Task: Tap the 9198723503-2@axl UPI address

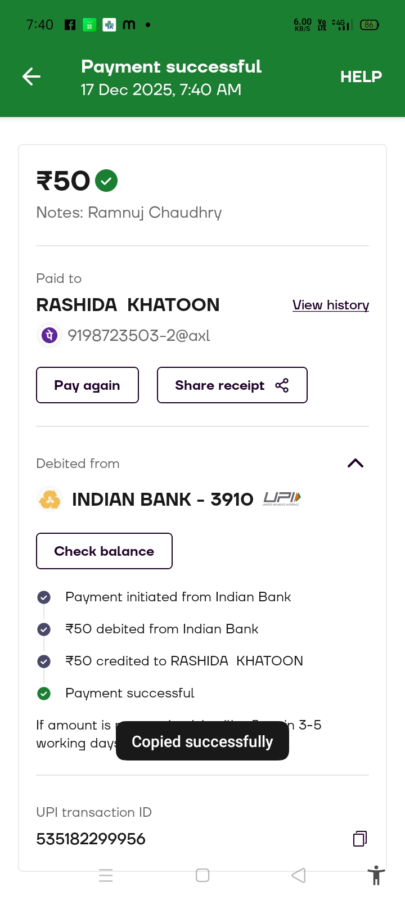Action: [139, 336]
